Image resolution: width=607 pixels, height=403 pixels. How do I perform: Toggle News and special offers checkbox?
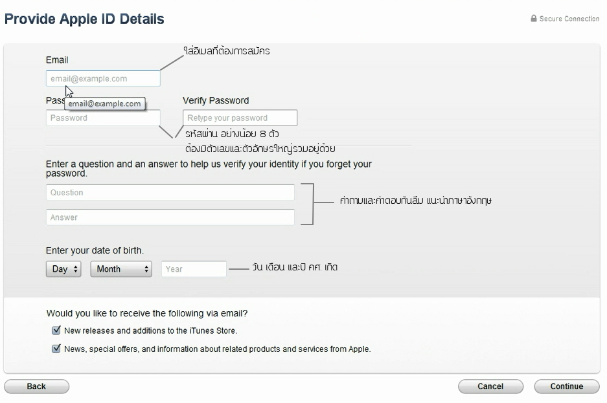(x=56, y=349)
